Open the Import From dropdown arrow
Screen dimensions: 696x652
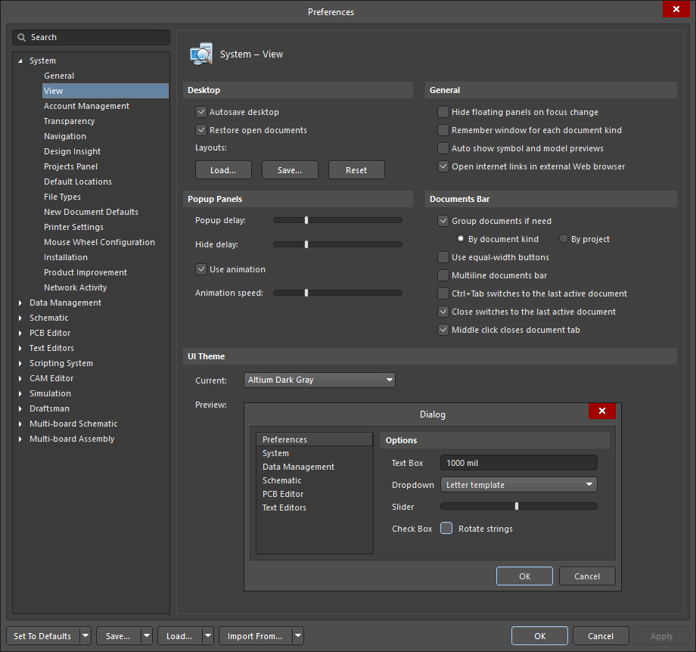[x=298, y=636]
